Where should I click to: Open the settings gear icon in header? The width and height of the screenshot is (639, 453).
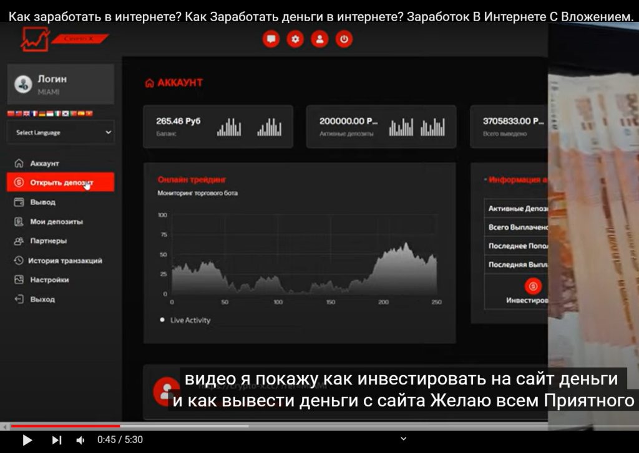pos(295,39)
